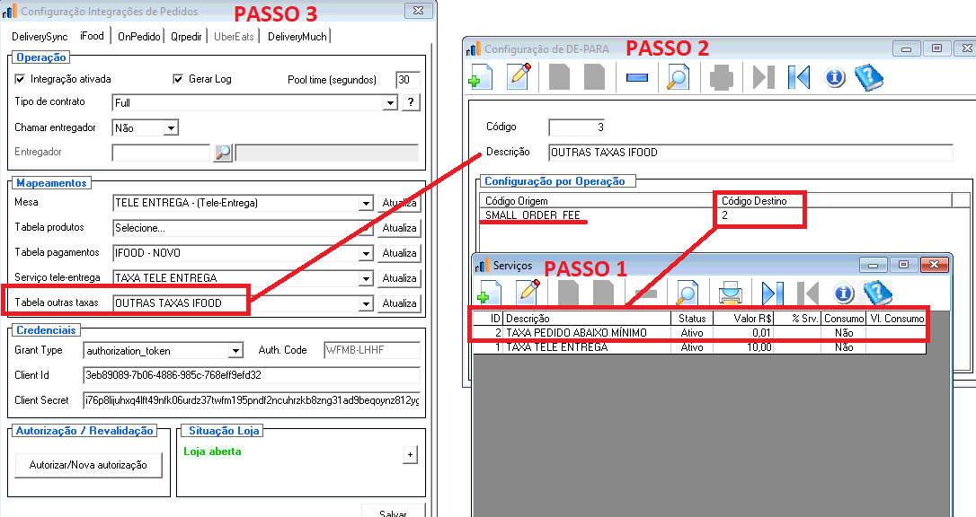This screenshot has height=517, width=976.
Task: Add new record in Serviços window
Action: pyautogui.click(x=489, y=292)
